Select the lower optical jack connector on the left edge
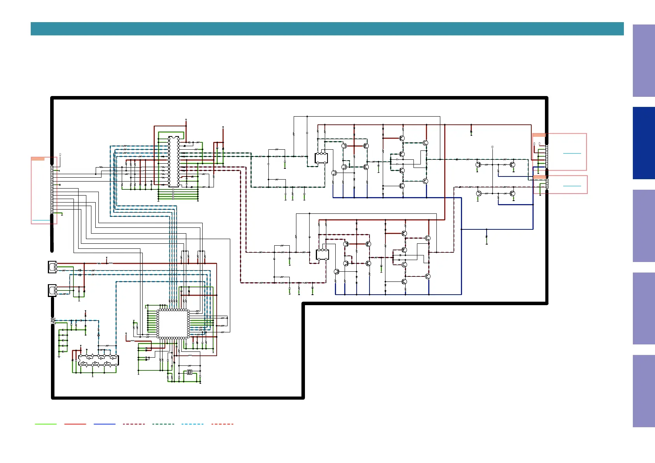This screenshot has height=463, width=655. (x=53, y=290)
